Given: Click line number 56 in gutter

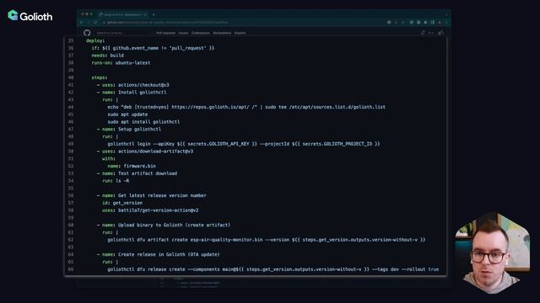Looking at the screenshot, I should (x=71, y=195).
